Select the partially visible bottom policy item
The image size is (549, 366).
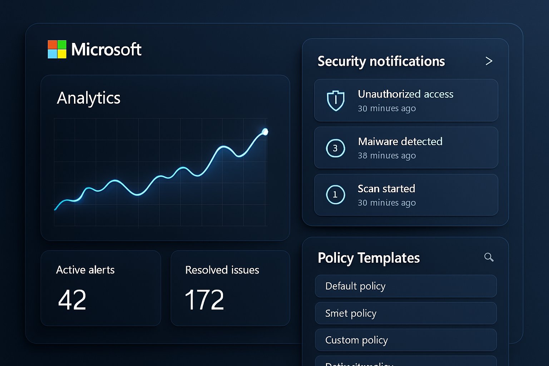pos(406,362)
